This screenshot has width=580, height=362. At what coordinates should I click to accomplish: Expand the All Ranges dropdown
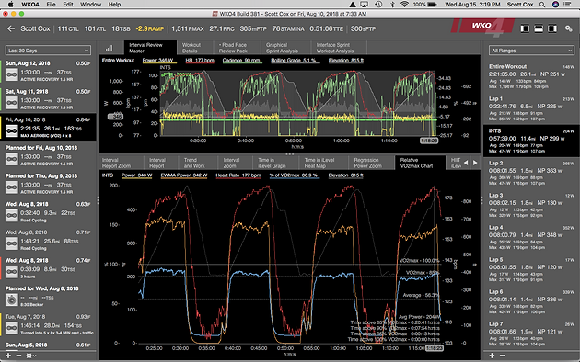[x=531, y=51]
